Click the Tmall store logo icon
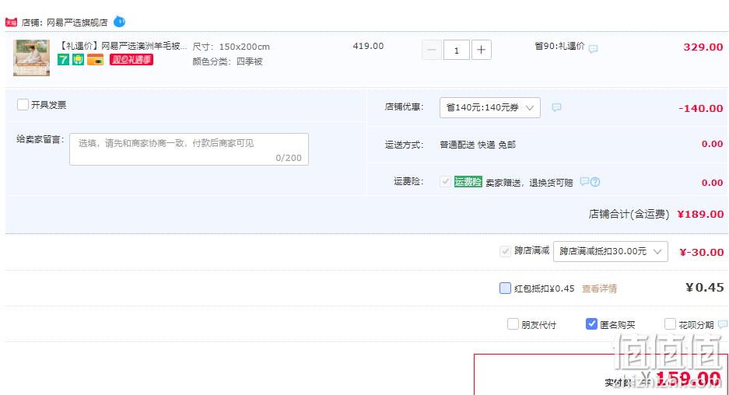The image size is (729, 395). pos(11,23)
